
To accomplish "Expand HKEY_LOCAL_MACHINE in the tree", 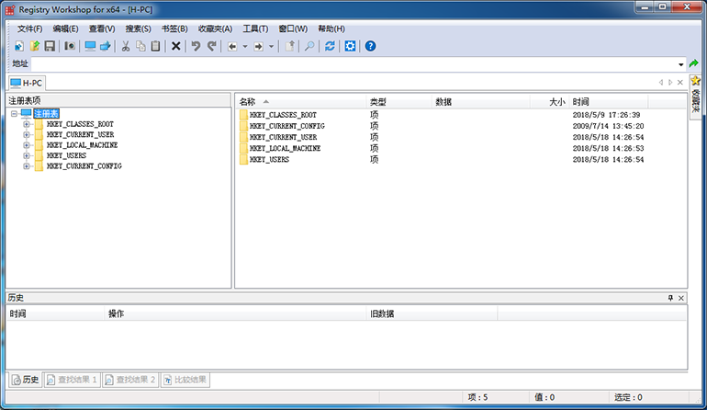I will (26, 145).
